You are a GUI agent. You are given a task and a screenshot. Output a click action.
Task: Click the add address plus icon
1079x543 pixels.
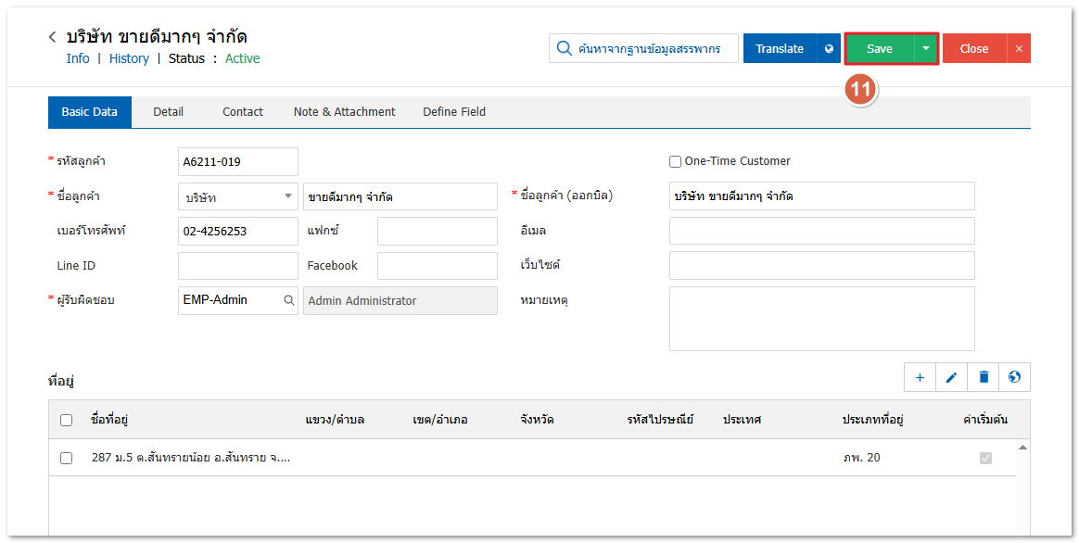pos(920,377)
